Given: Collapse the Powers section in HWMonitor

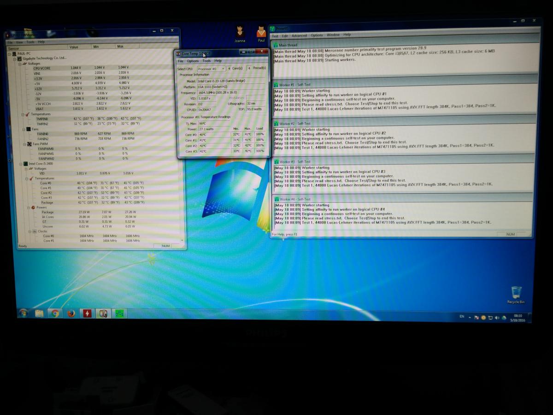Looking at the screenshot, I should [x=27, y=207].
